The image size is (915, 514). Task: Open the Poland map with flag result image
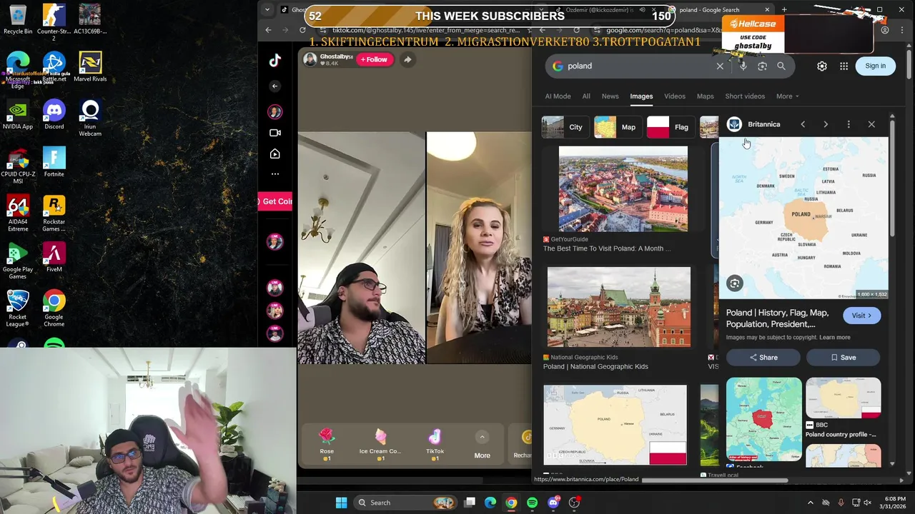[615, 425]
